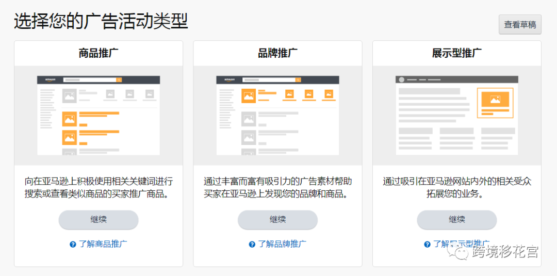Click the 商品推广 description about 相关关键词
The height and width of the screenshot is (276, 557).
pos(99,188)
